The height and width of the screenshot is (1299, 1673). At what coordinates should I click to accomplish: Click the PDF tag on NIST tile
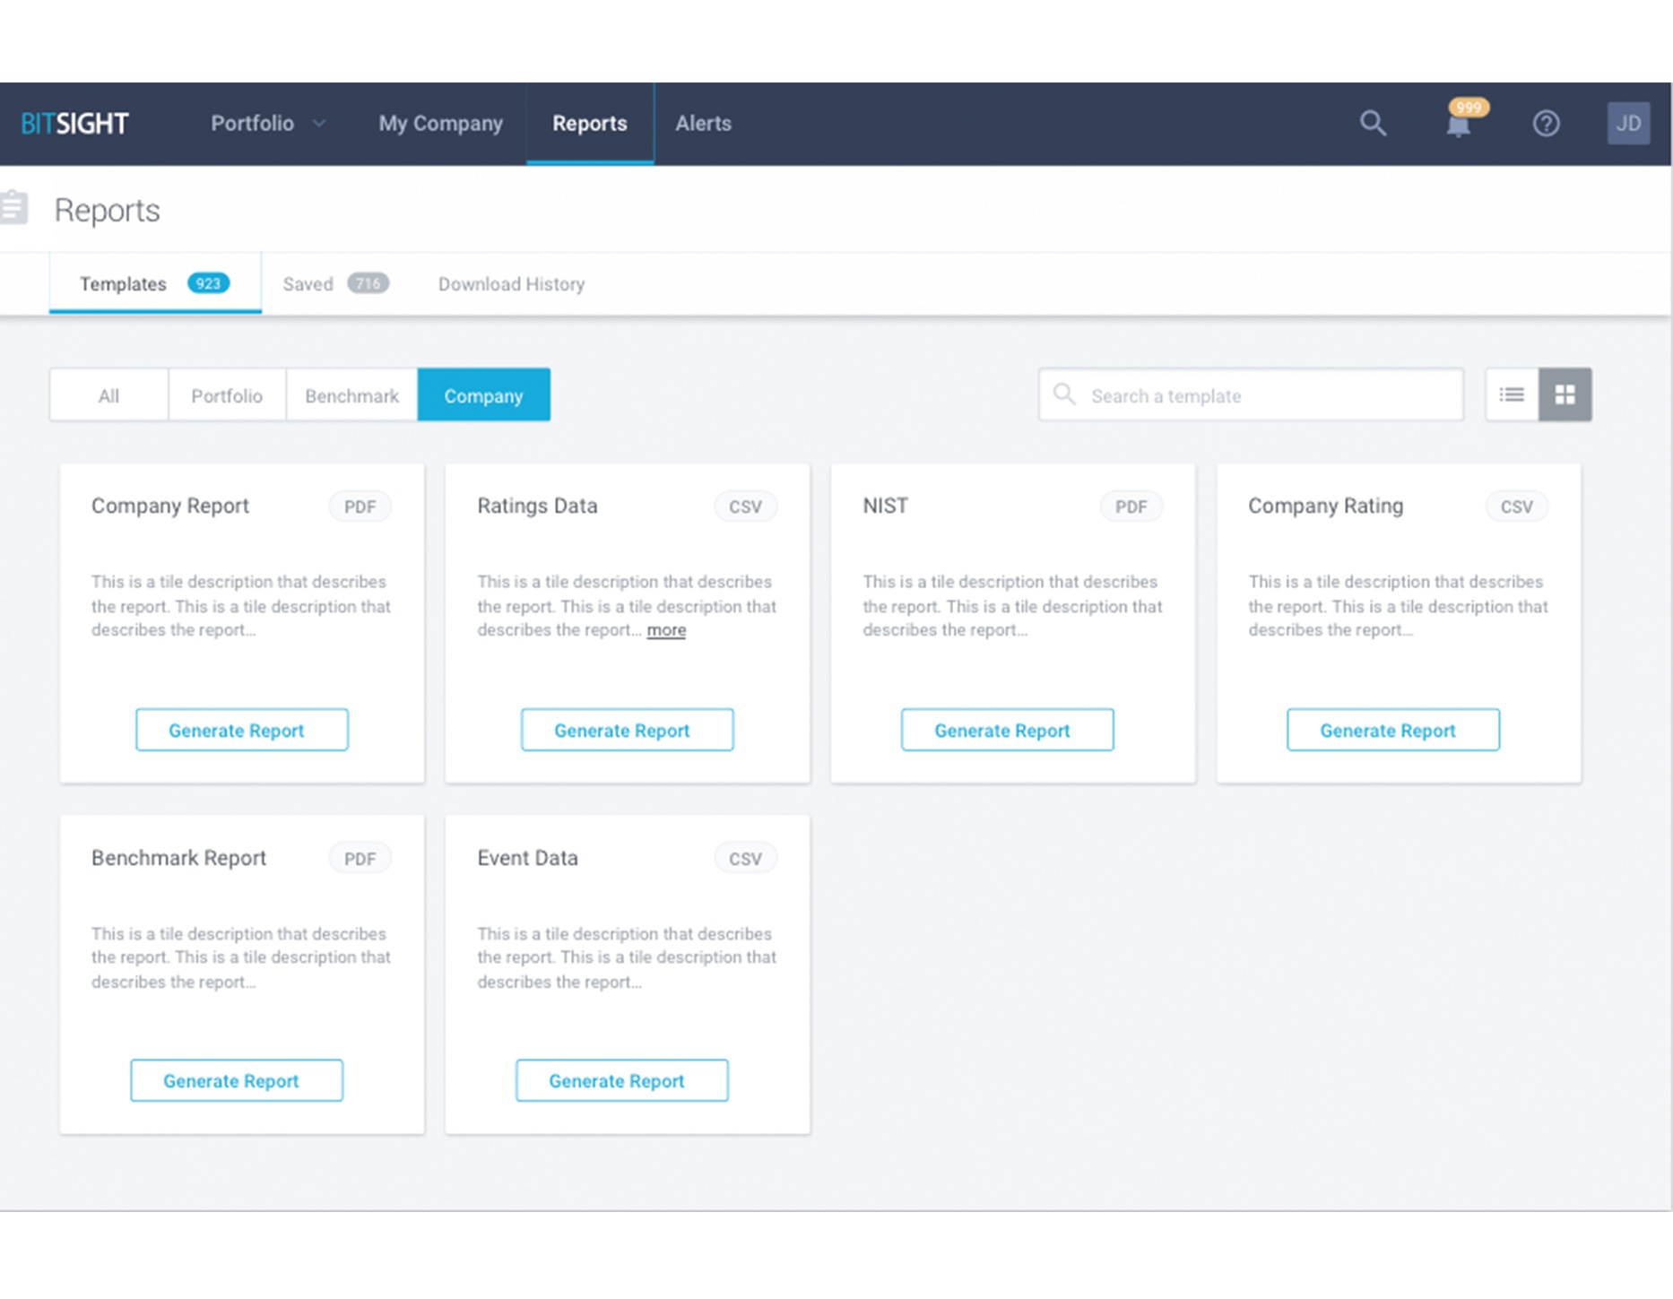point(1131,507)
